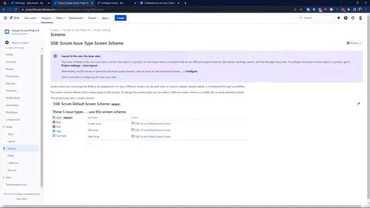Open the browser extensions puzzle icon
370x208 pixels.
349,9
